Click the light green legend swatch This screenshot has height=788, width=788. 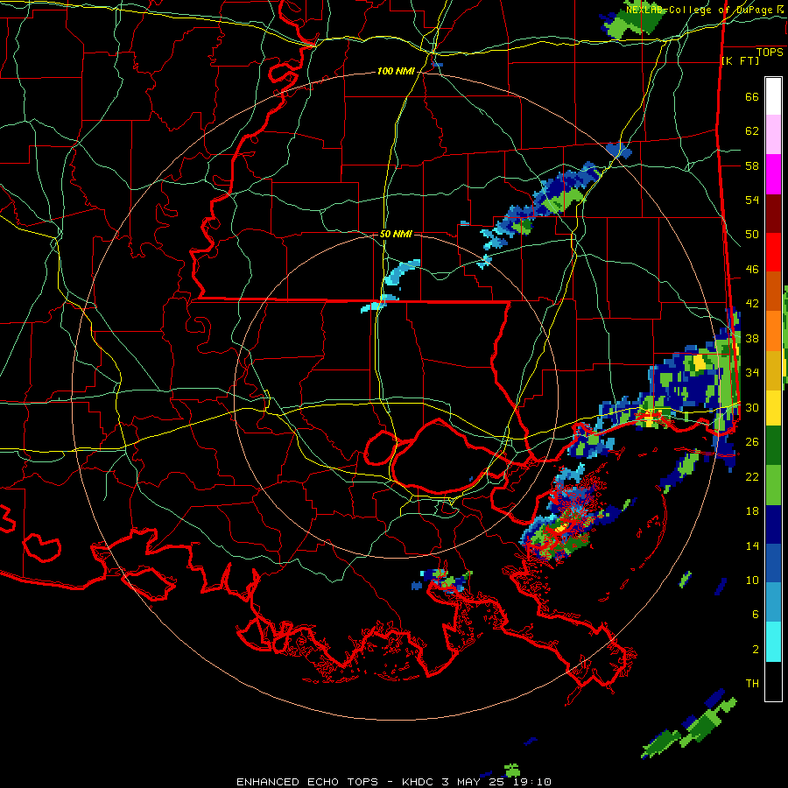click(773, 484)
